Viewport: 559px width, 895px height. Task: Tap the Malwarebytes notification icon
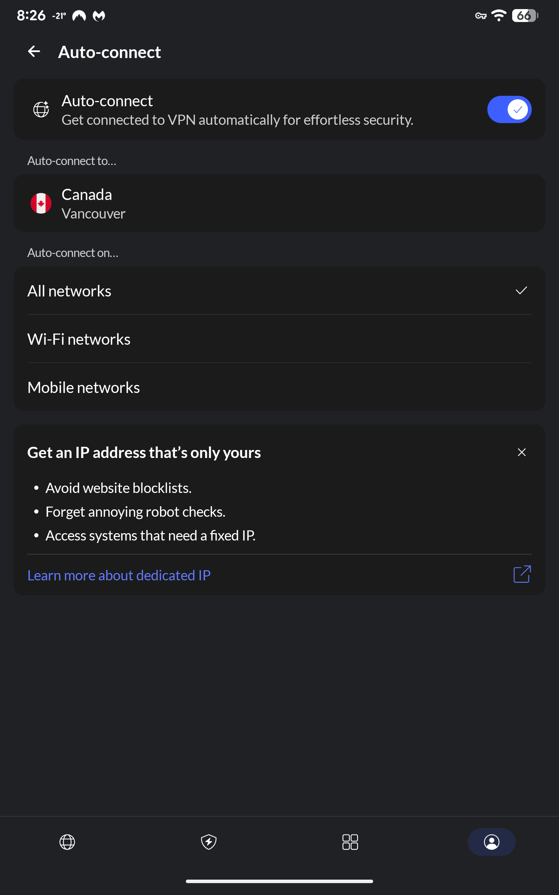tap(99, 15)
